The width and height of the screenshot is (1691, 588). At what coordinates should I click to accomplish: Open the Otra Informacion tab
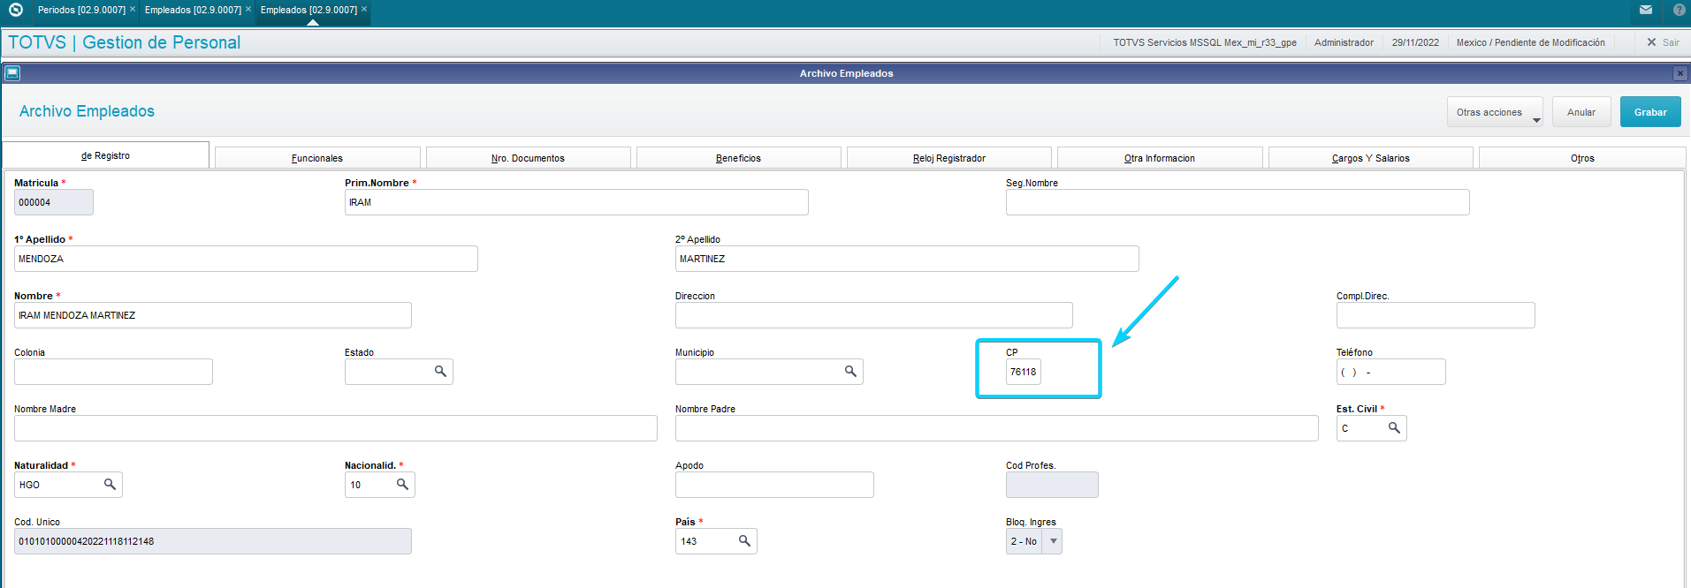[1160, 158]
